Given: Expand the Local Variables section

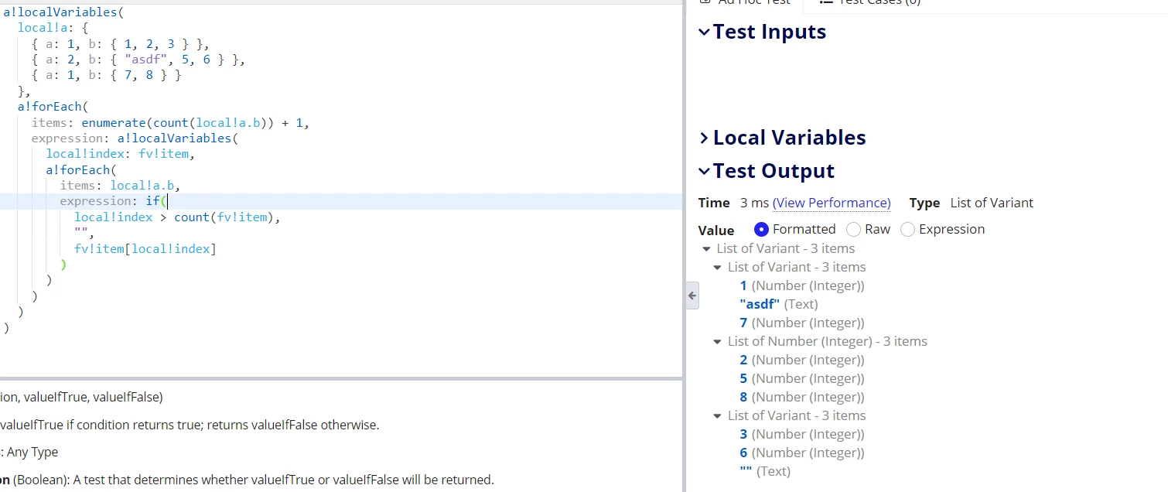Looking at the screenshot, I should tap(704, 138).
